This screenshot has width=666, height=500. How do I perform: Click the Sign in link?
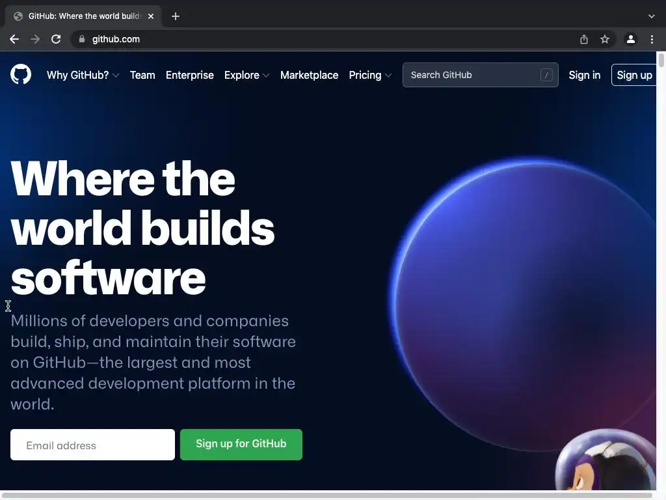click(585, 76)
